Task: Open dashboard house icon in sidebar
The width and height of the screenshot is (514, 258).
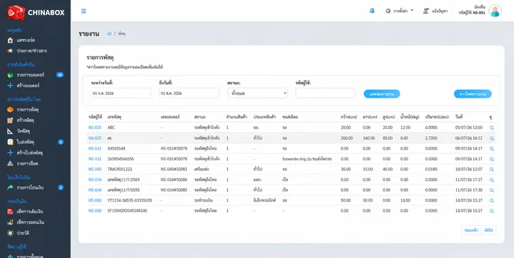Action: [x=10, y=40]
